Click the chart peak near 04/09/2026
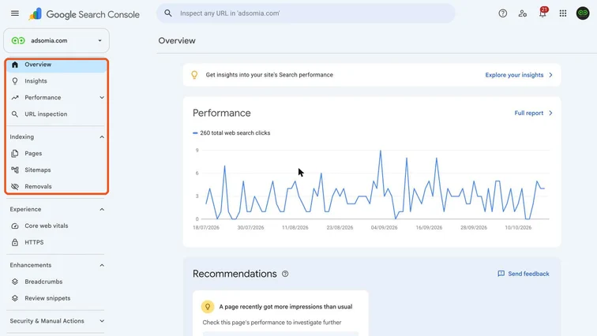Screen dimensions: 597x336 pos(381,151)
